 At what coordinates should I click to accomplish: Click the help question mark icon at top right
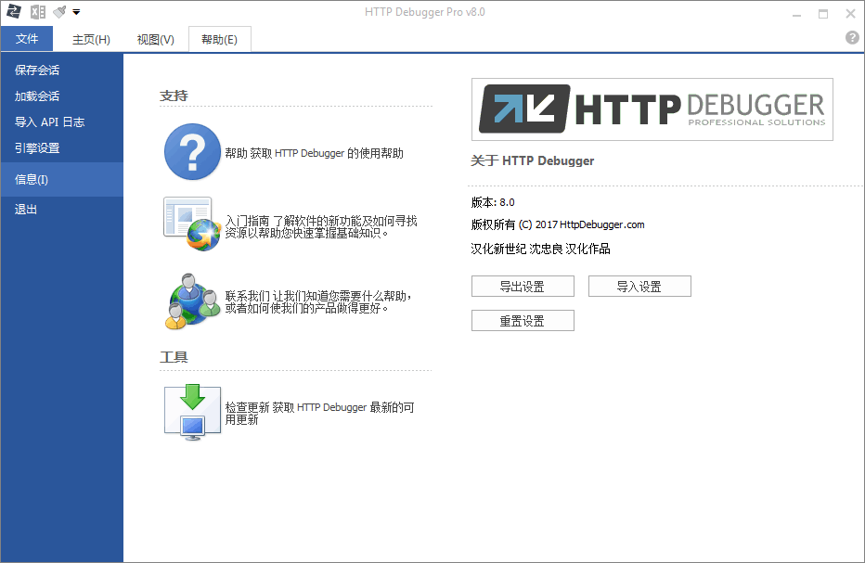[x=852, y=37]
